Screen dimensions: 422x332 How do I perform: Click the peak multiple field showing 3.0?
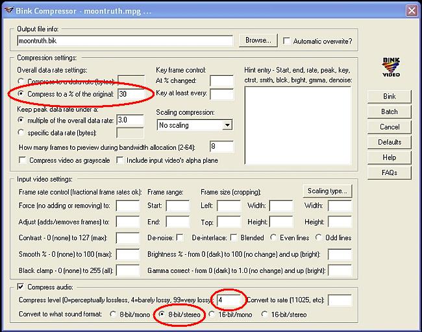pyautogui.click(x=130, y=120)
